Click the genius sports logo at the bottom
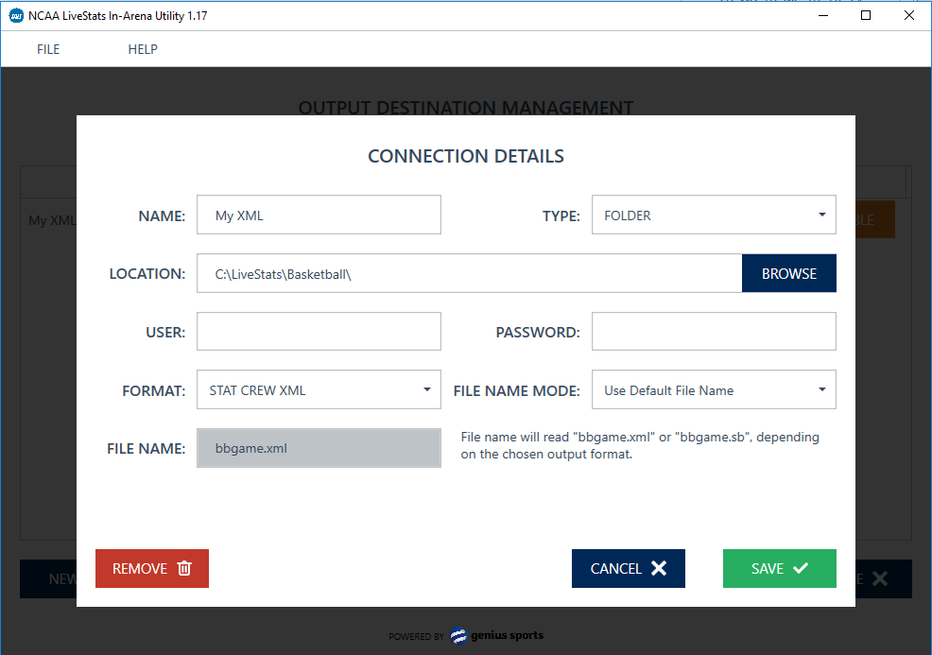The image size is (932, 655). click(x=496, y=636)
